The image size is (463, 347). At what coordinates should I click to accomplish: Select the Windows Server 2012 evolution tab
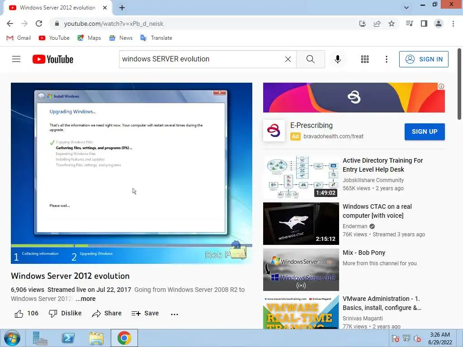[57, 8]
